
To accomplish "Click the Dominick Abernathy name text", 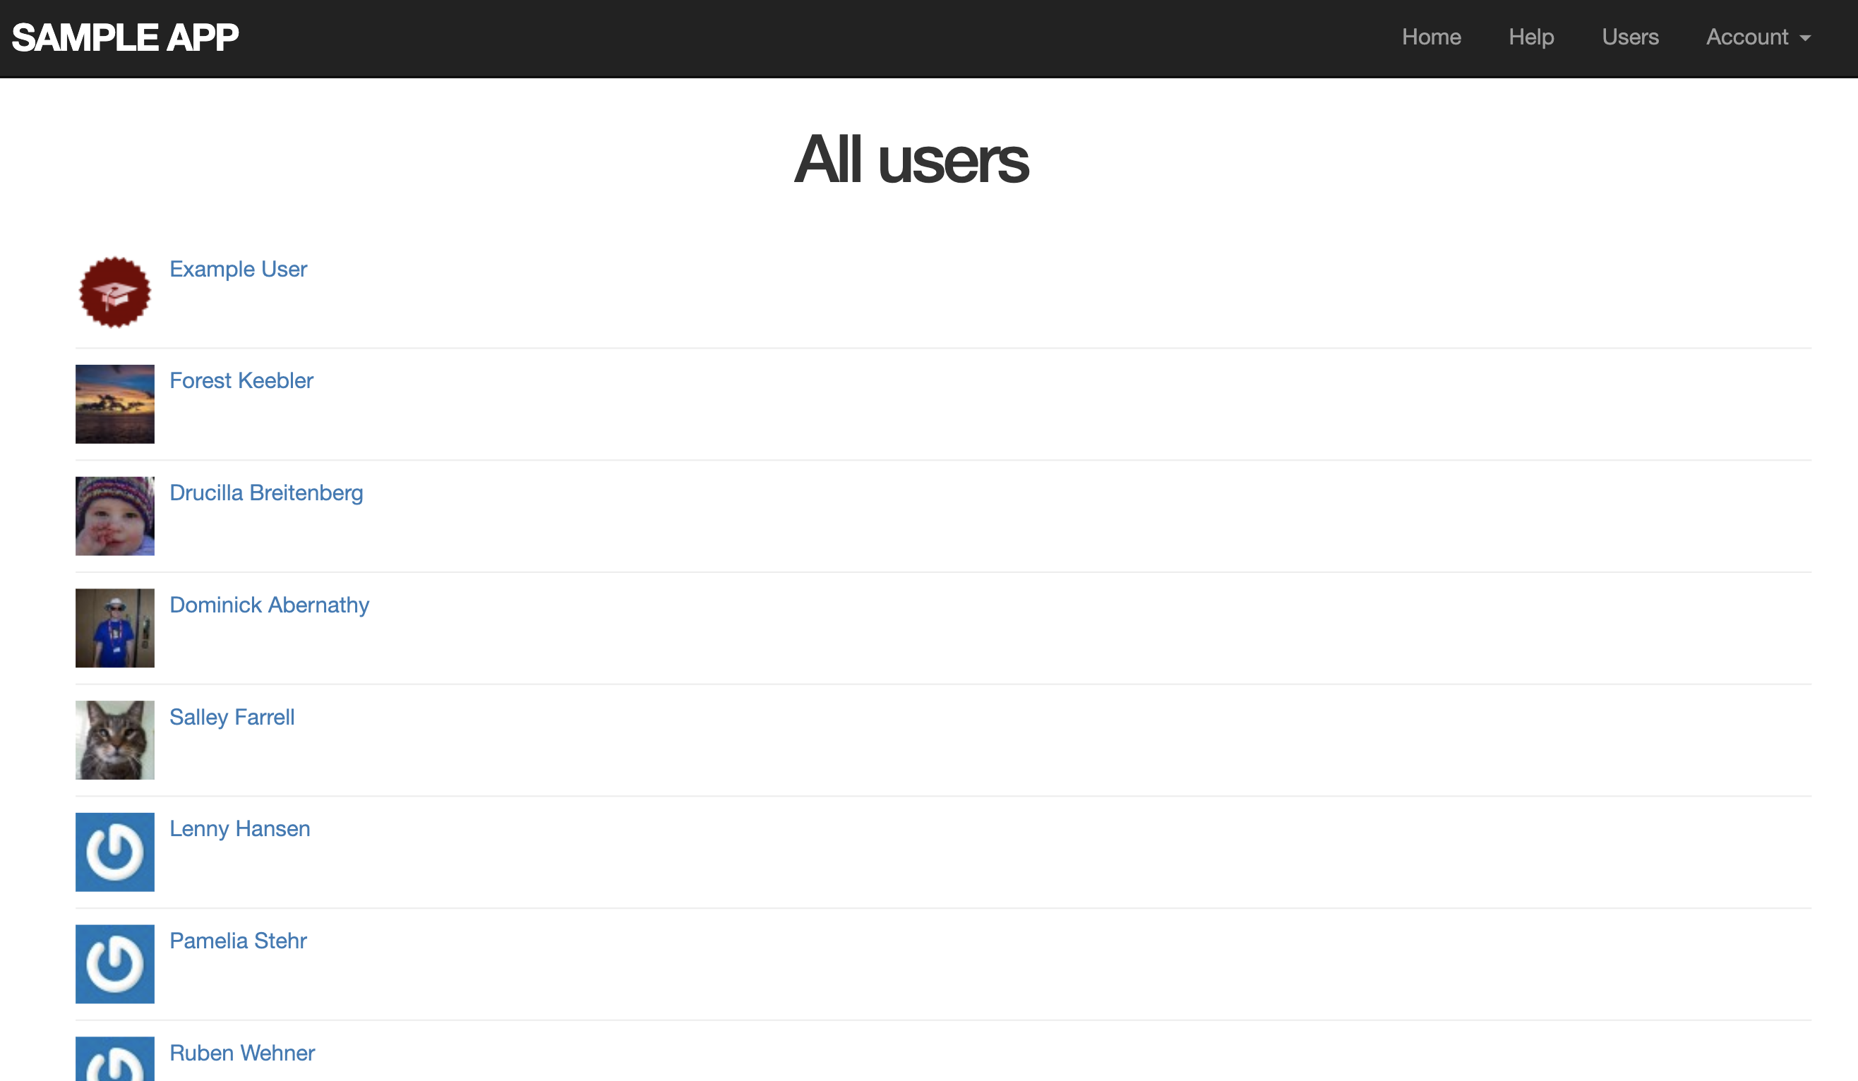I will pos(269,605).
